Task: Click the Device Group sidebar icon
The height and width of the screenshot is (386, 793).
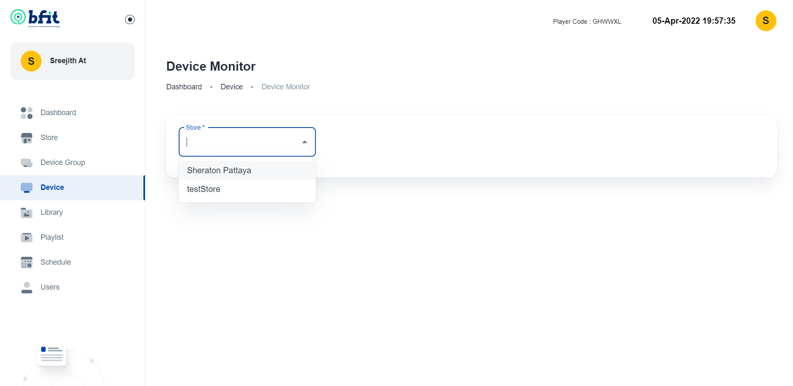Action: [27, 162]
